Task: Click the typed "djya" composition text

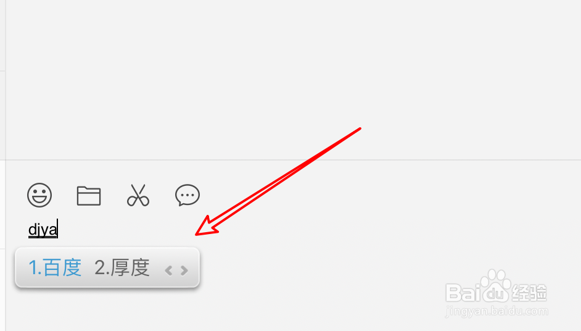Action: 43,229
